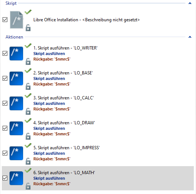
Task: Select '2. Skript ausführen - LO_BASE' title
Action: coord(63,73)
